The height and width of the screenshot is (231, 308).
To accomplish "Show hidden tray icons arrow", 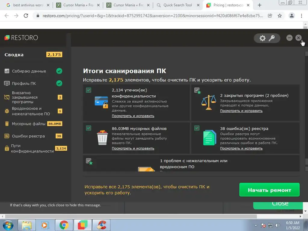I will (x=256, y=225).
